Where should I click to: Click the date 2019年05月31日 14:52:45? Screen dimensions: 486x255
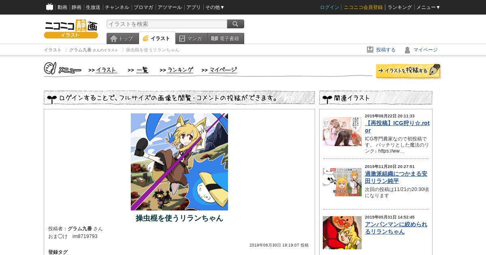[390, 217]
